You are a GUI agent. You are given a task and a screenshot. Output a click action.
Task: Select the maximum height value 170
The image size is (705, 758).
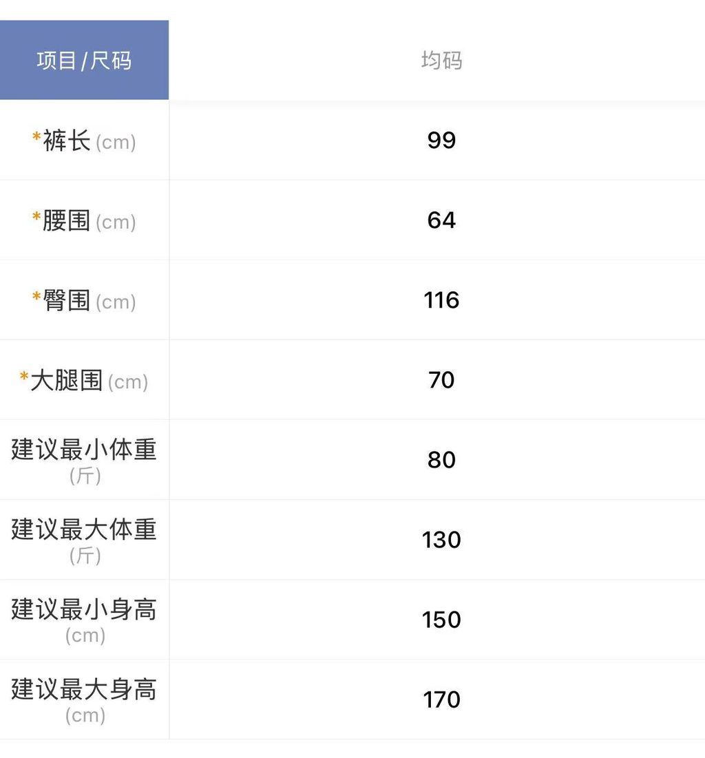[x=441, y=699]
